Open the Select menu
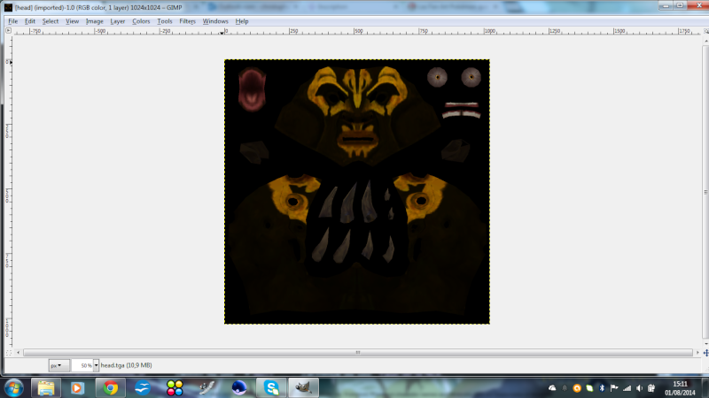Screen dimensions: 709x398 point(51,21)
